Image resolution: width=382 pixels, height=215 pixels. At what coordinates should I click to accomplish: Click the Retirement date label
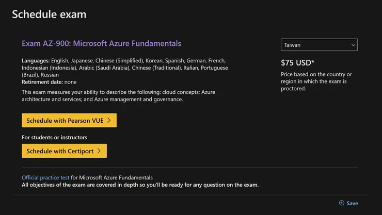[x=42, y=81]
